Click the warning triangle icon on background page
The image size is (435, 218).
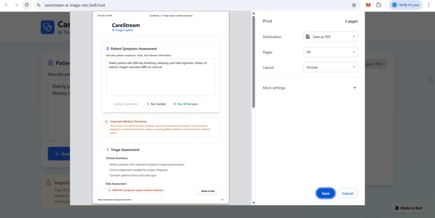(48, 182)
